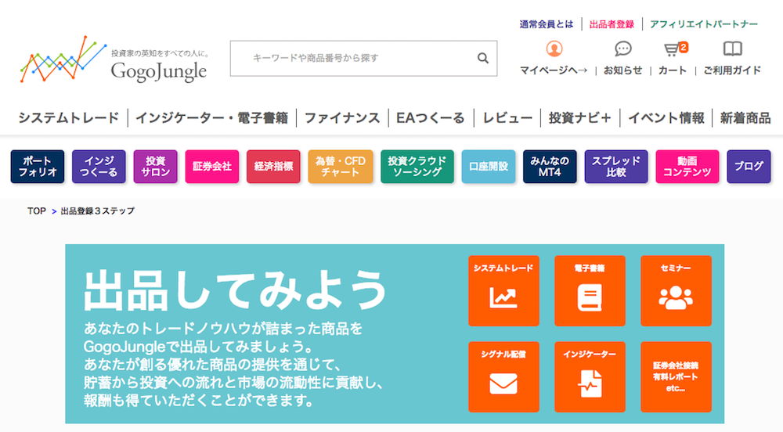The height and width of the screenshot is (432, 783).
Task: Click インジつくーる category button
Action: click(x=99, y=167)
